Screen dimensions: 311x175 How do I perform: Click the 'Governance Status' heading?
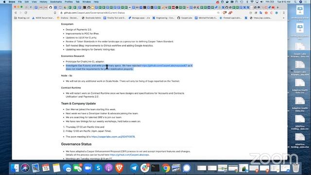76,144
